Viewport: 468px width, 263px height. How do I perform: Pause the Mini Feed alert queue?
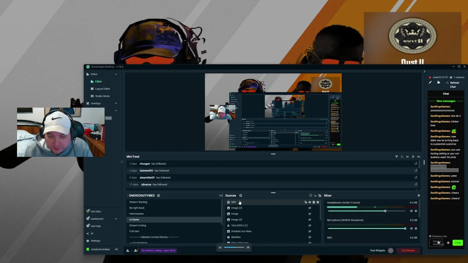[402, 157]
